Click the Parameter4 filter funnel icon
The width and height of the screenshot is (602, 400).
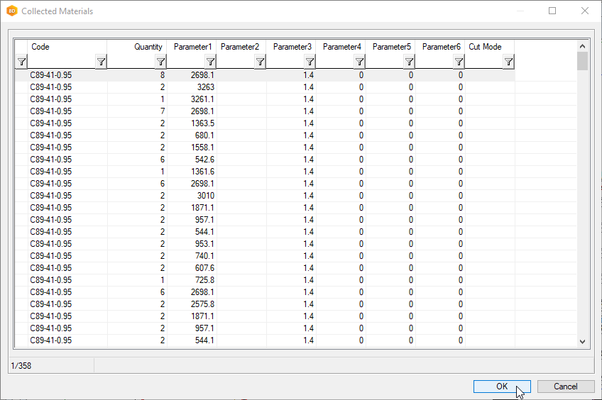coord(359,62)
